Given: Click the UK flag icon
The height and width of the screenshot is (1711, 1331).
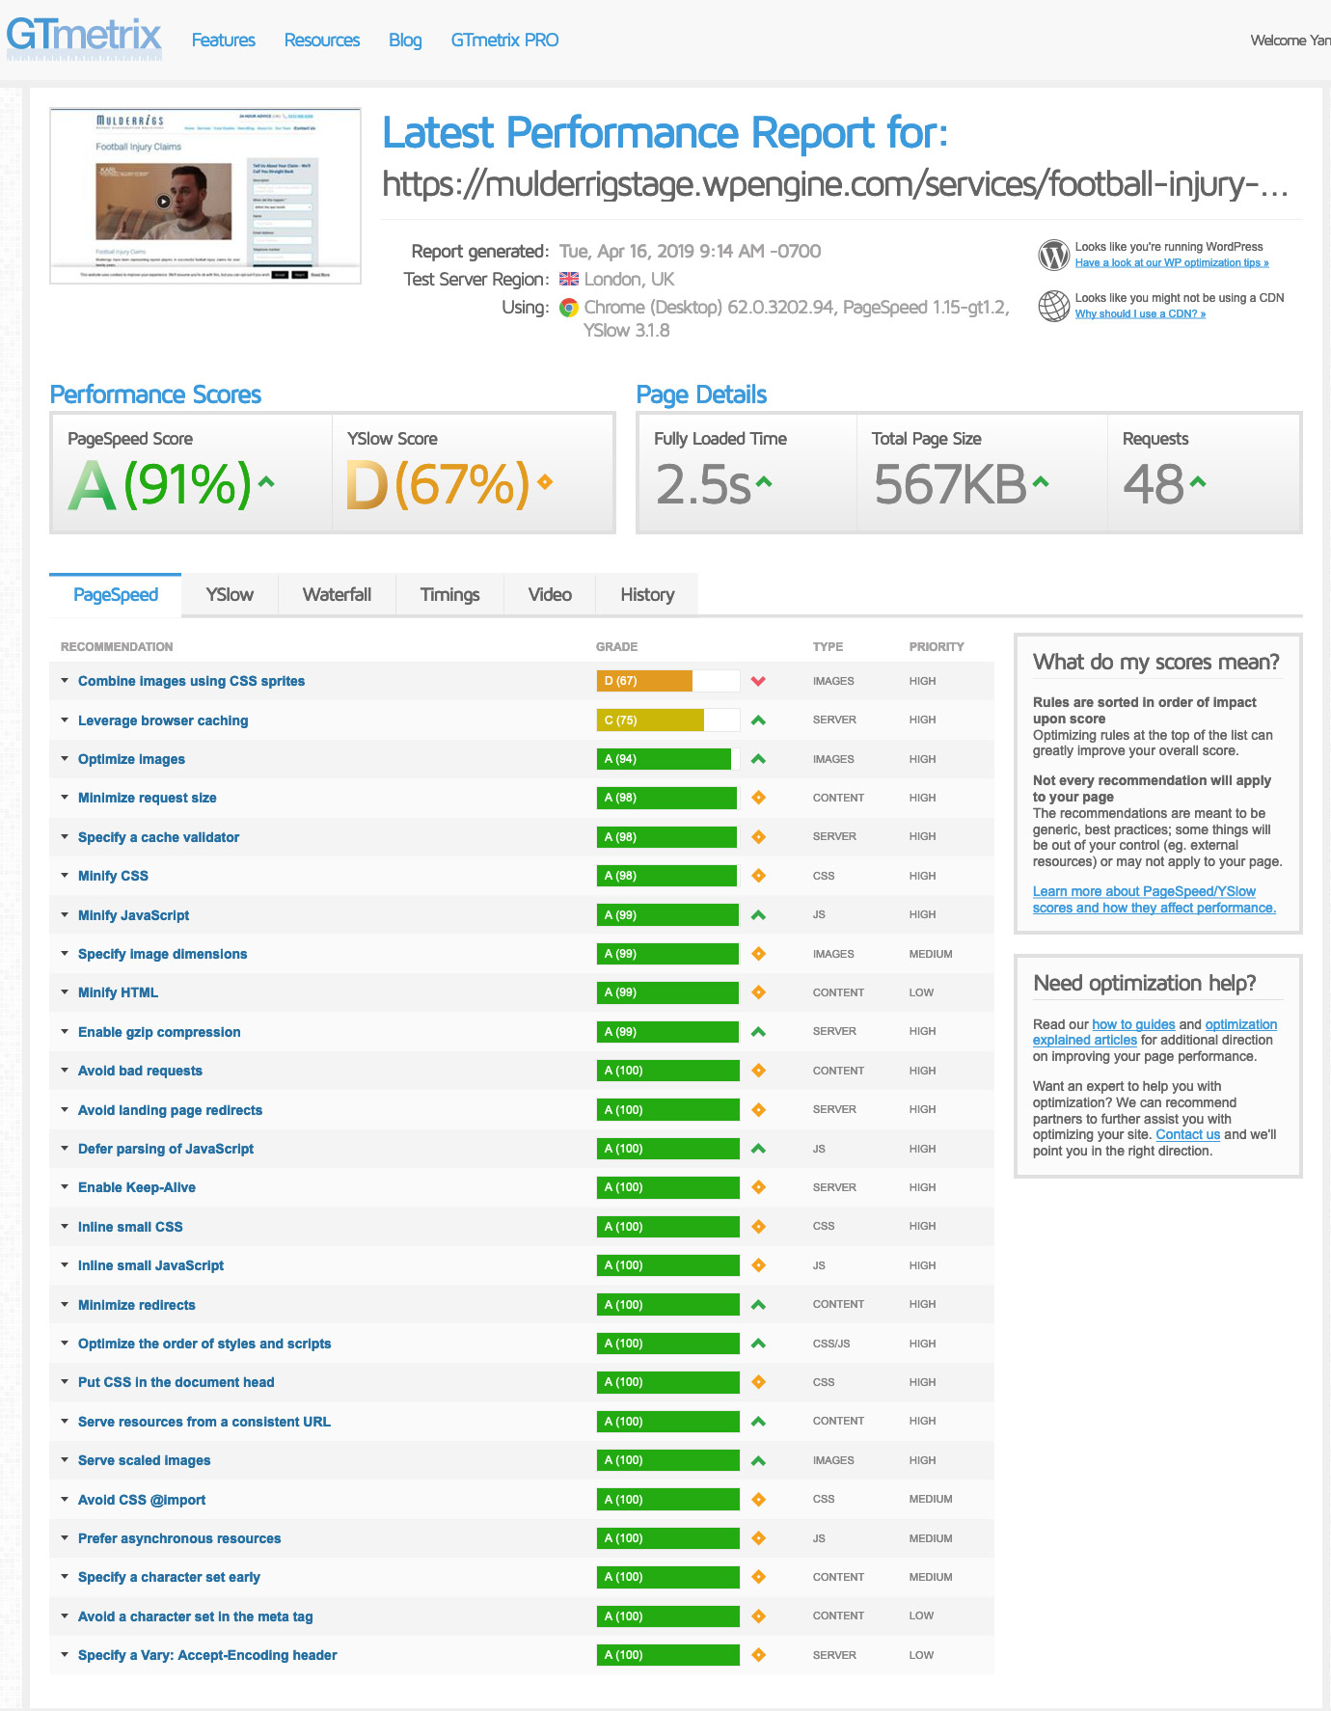Looking at the screenshot, I should [569, 280].
